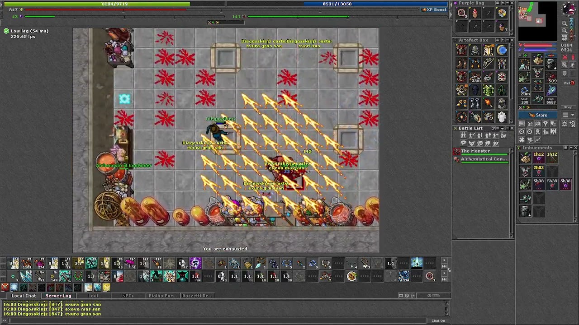Click the Purple Bag item with count 7
The image size is (579, 325).
click(502, 27)
